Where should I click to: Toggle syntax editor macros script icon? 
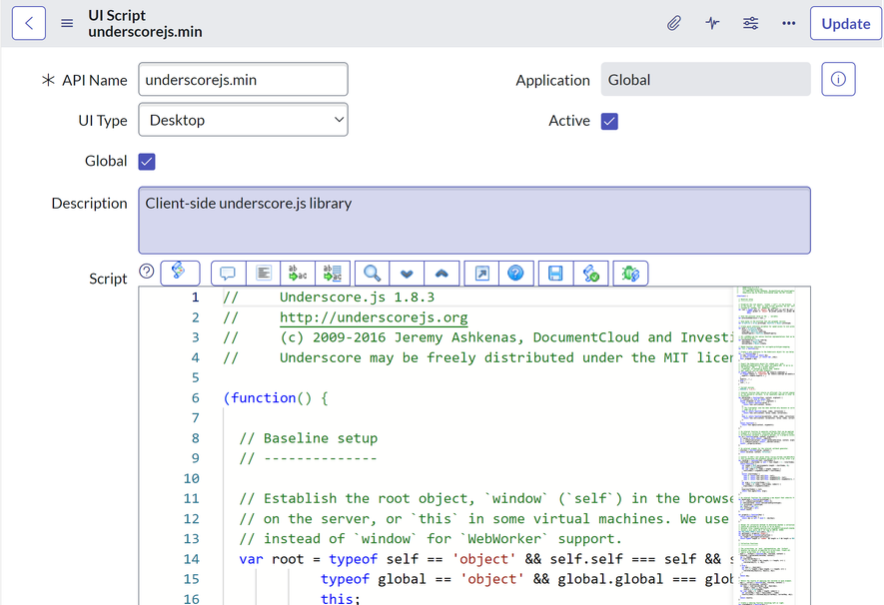[x=180, y=273]
